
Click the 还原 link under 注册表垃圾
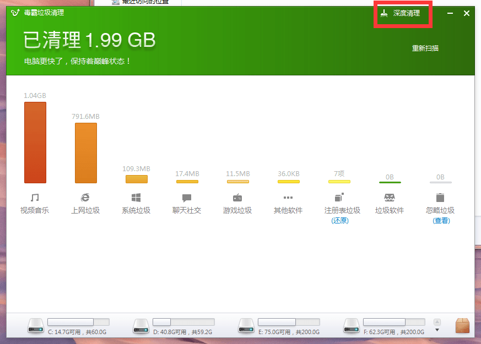pos(339,221)
